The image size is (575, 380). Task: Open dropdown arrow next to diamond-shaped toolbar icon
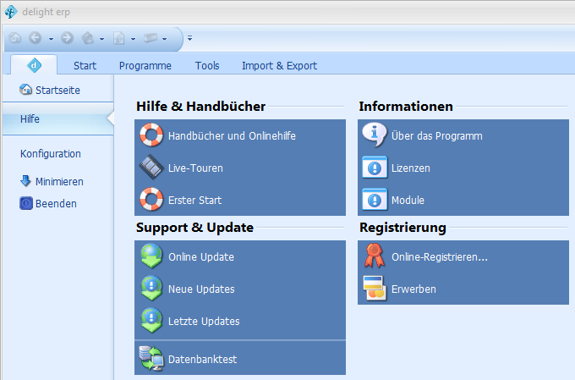[101, 39]
